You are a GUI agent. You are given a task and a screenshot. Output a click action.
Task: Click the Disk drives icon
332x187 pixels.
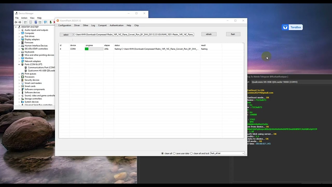(x=23, y=36)
